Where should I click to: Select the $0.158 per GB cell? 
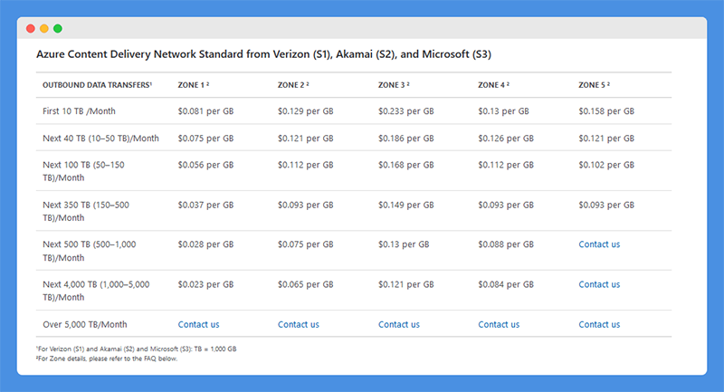click(606, 111)
